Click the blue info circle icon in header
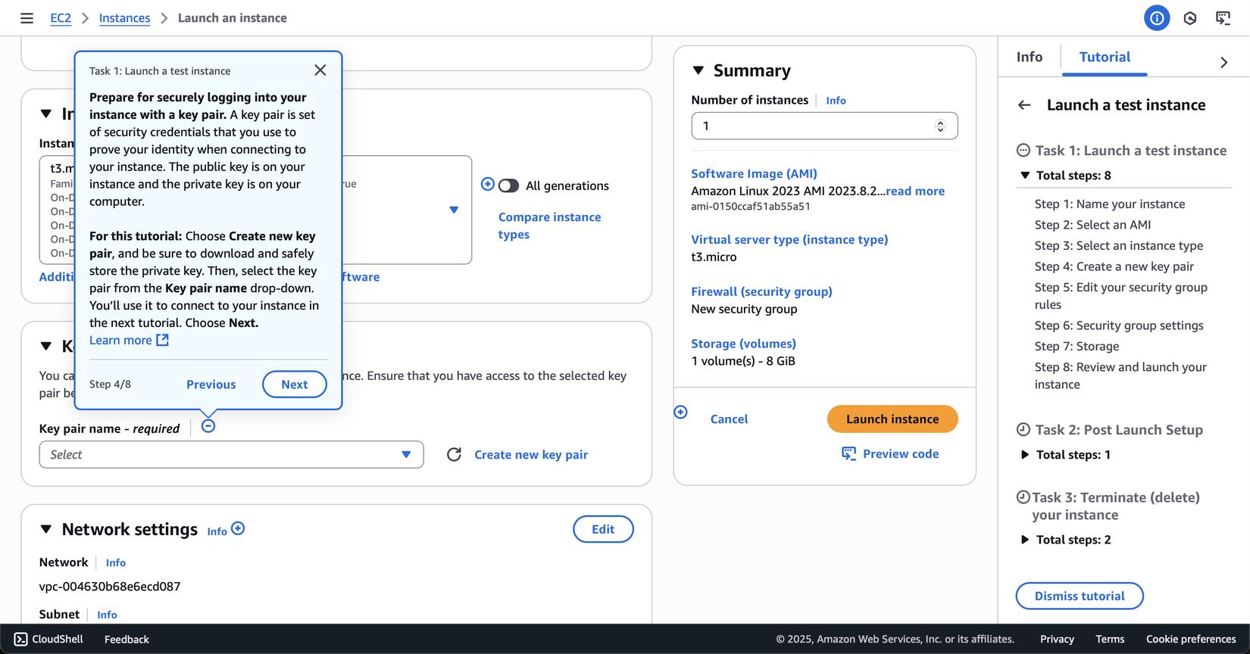This screenshot has width=1250, height=654. 1156,18
